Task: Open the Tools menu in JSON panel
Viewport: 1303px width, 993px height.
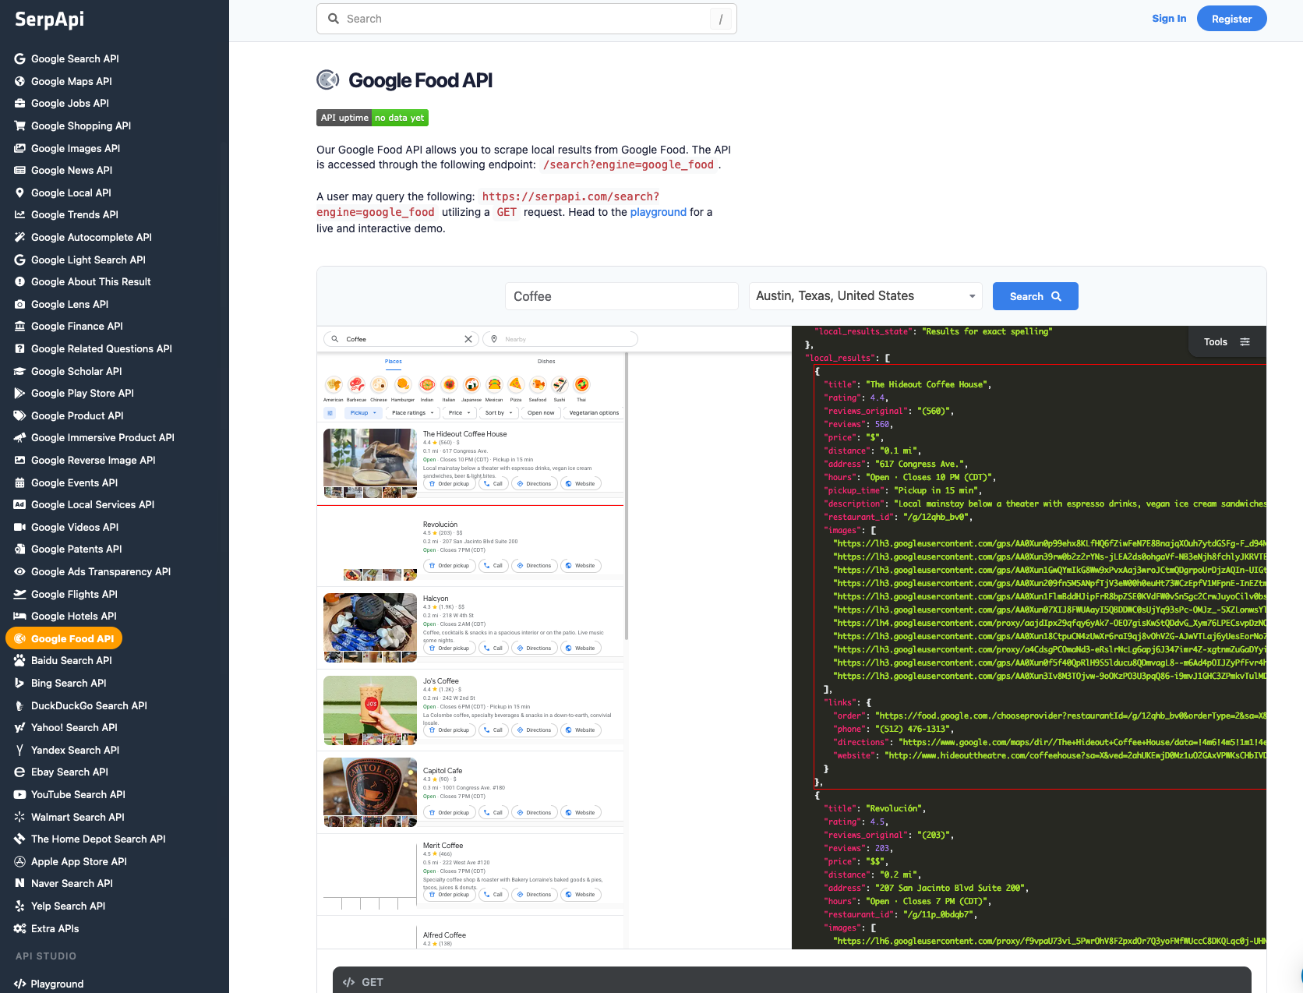Action: pos(1227,342)
